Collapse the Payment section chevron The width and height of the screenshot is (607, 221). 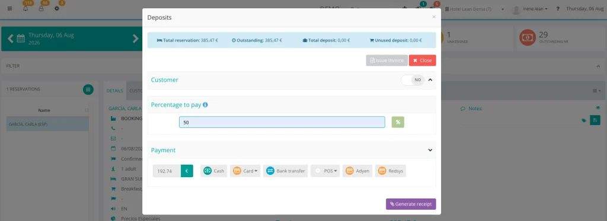pos(430,150)
